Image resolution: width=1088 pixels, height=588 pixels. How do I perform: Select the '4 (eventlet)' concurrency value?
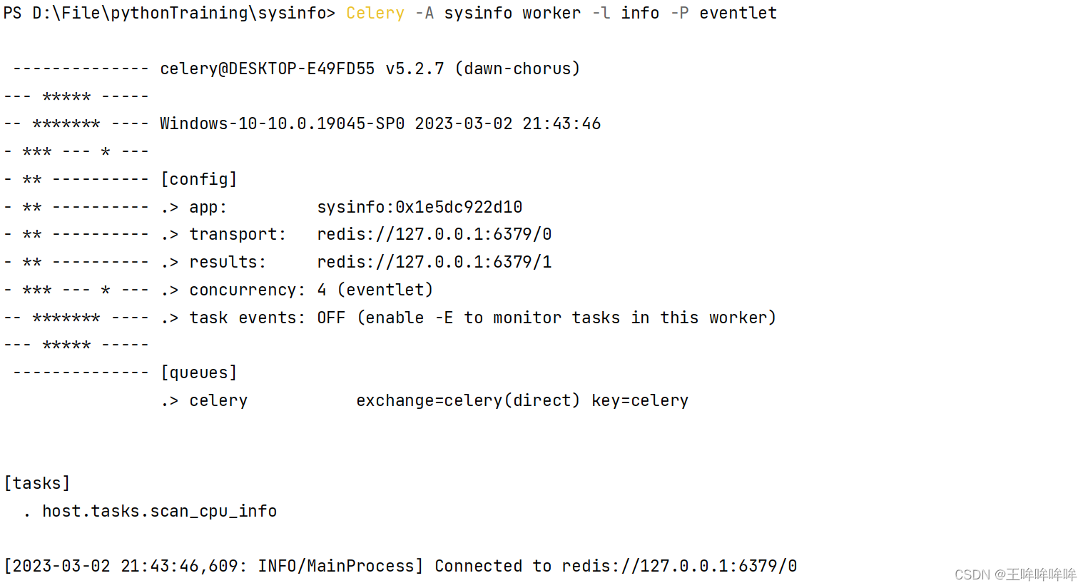click(375, 290)
